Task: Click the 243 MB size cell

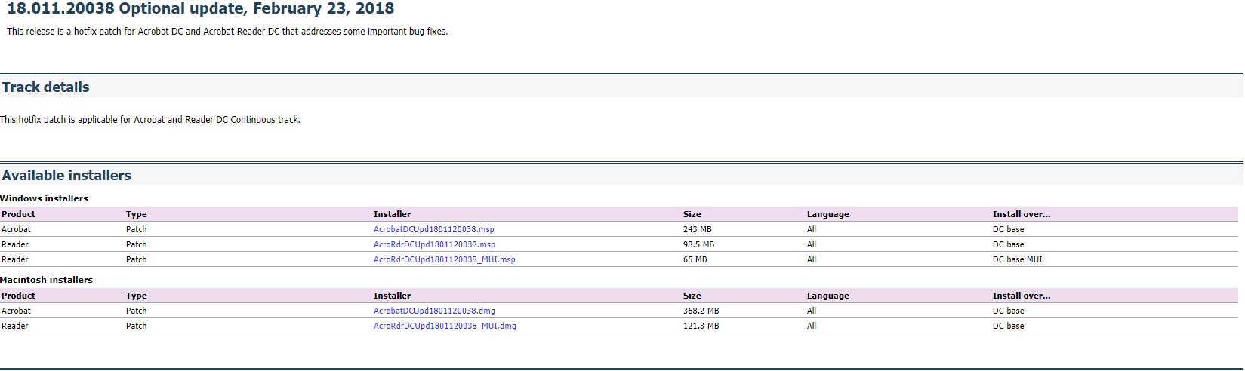Action: click(x=697, y=229)
